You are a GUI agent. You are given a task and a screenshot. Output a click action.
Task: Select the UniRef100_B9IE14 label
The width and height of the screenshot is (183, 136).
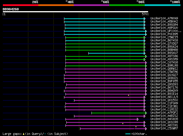pyautogui.click(x=164, y=94)
